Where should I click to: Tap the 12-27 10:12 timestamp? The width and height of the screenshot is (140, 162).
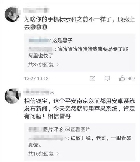coord(36,79)
